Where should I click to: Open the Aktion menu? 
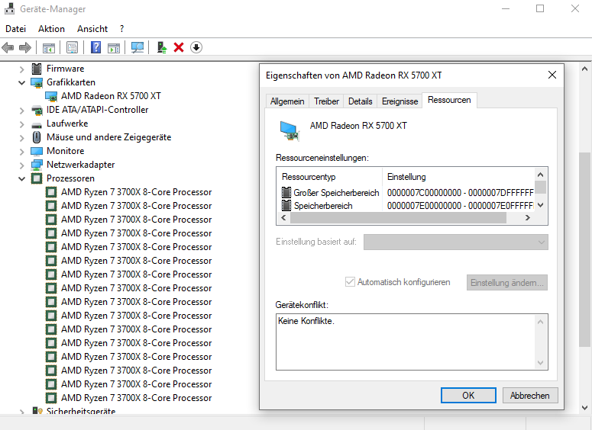point(51,29)
